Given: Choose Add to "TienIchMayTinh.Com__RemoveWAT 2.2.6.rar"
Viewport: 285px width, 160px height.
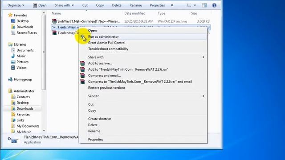Looking at the screenshot, I should (x=143, y=69).
